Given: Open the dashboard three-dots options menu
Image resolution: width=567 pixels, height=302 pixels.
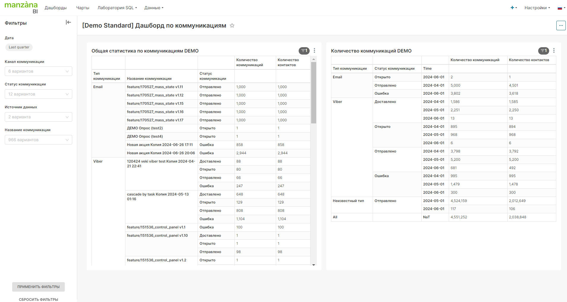Looking at the screenshot, I should click(x=561, y=26).
